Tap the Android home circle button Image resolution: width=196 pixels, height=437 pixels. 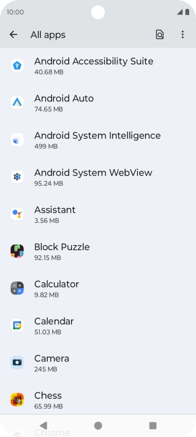[98, 426]
